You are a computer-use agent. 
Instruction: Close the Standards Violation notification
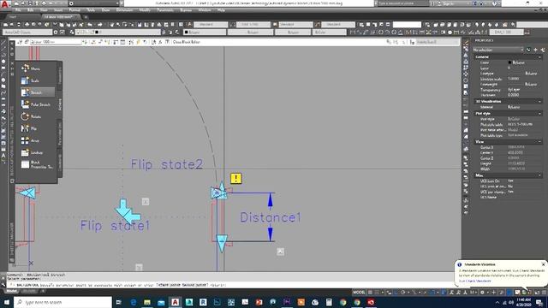543,264
